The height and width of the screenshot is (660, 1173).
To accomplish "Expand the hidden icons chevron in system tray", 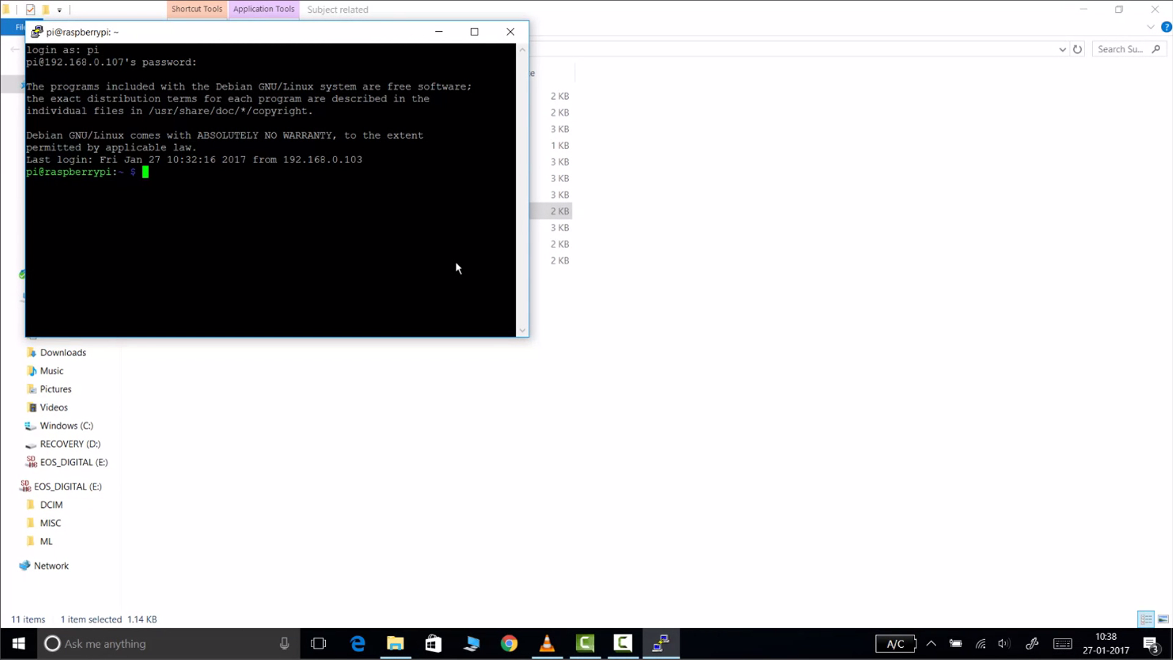I will (931, 643).
